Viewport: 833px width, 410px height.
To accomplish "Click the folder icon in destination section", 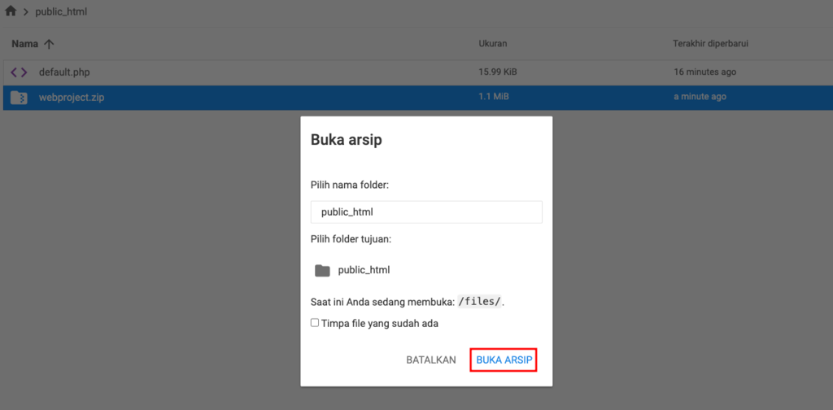I will click(x=322, y=270).
